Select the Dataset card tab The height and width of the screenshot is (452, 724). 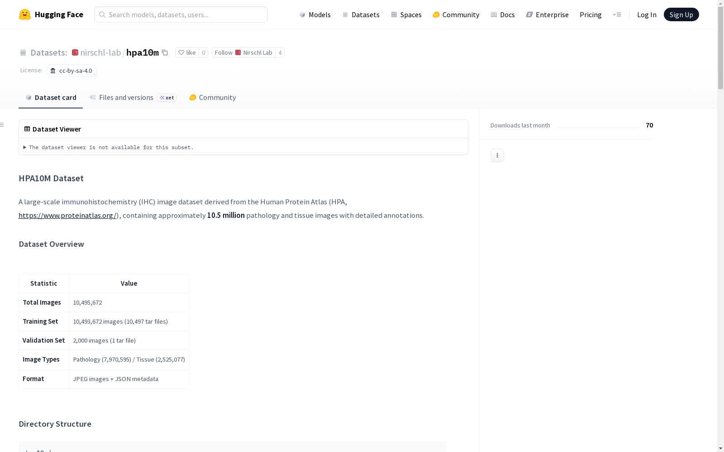click(51, 97)
